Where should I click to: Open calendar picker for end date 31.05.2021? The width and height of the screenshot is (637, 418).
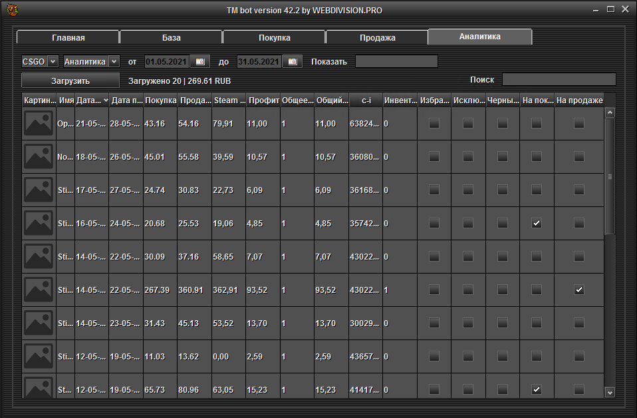[x=293, y=62]
